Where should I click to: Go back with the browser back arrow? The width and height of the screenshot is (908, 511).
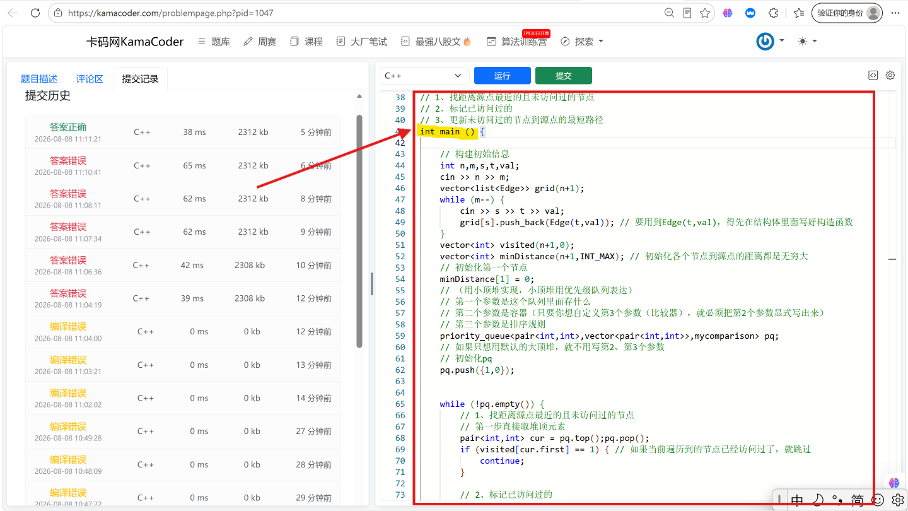pos(13,13)
